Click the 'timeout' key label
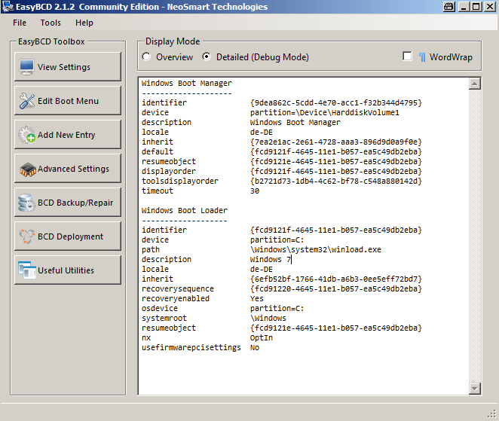 (158, 191)
